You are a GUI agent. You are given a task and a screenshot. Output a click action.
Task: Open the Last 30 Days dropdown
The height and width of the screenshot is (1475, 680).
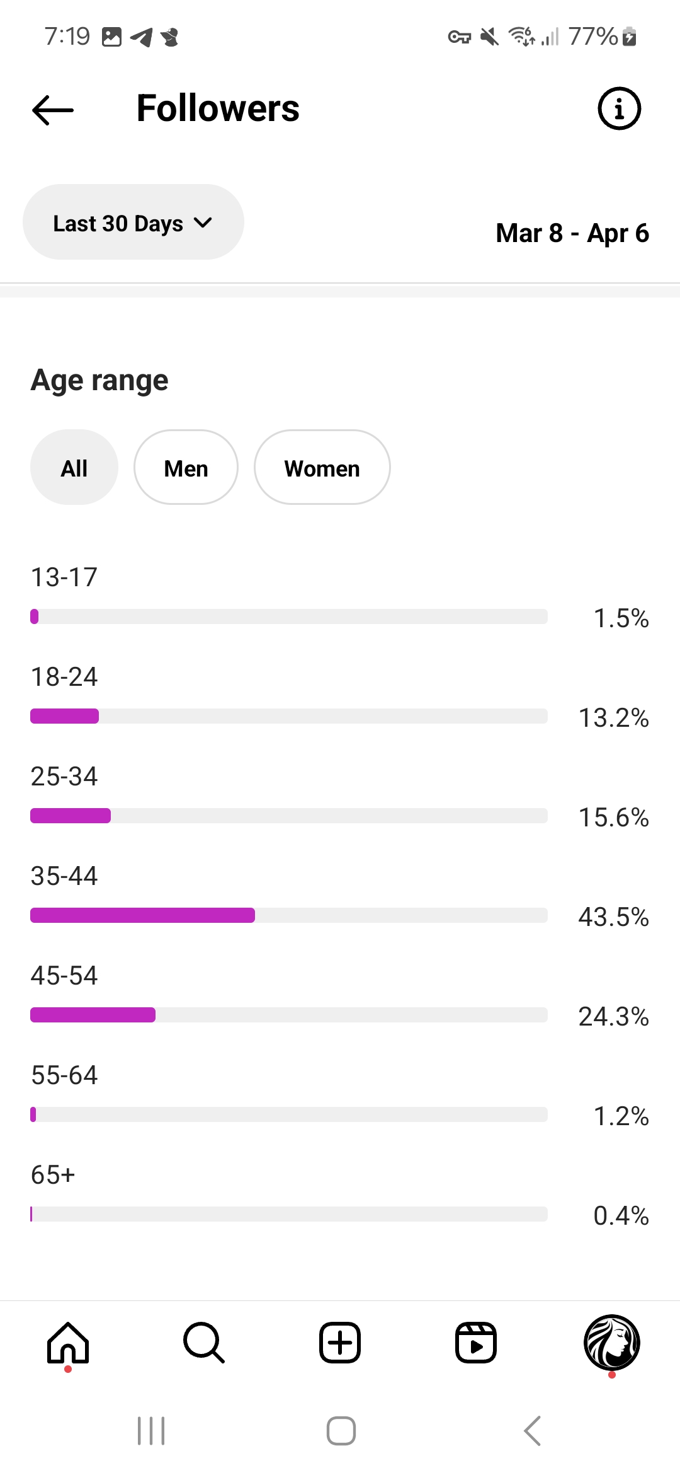click(133, 222)
